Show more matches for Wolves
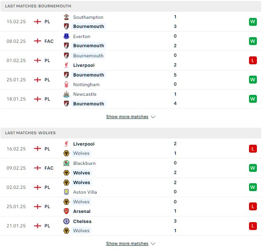The height and width of the screenshot is (251, 263). [127, 243]
